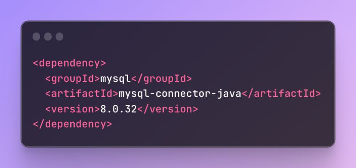Click the third gray window dot
Screen dimensions: 356x168
pyautogui.click(x=60, y=36)
